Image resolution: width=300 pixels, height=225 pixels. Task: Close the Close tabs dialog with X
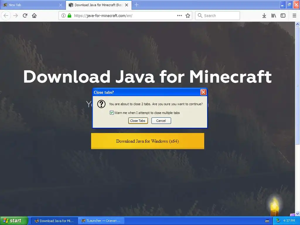tap(203, 92)
